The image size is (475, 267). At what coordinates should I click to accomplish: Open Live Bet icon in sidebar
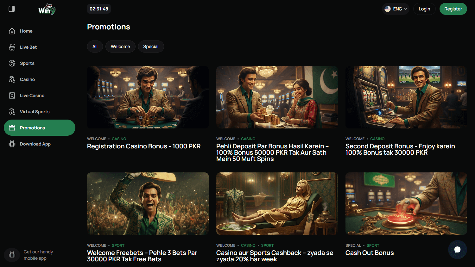tap(12, 47)
